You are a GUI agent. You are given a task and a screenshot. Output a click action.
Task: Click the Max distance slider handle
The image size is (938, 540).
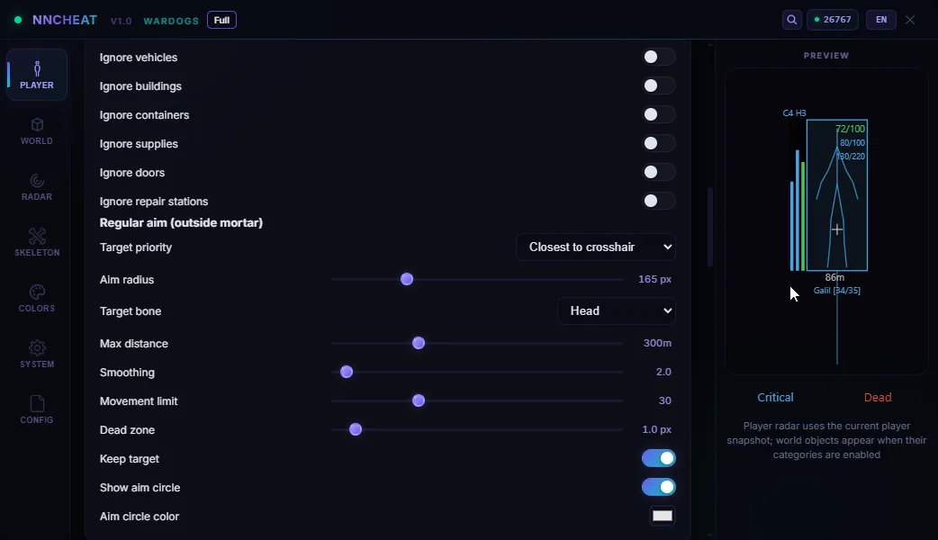click(x=419, y=343)
